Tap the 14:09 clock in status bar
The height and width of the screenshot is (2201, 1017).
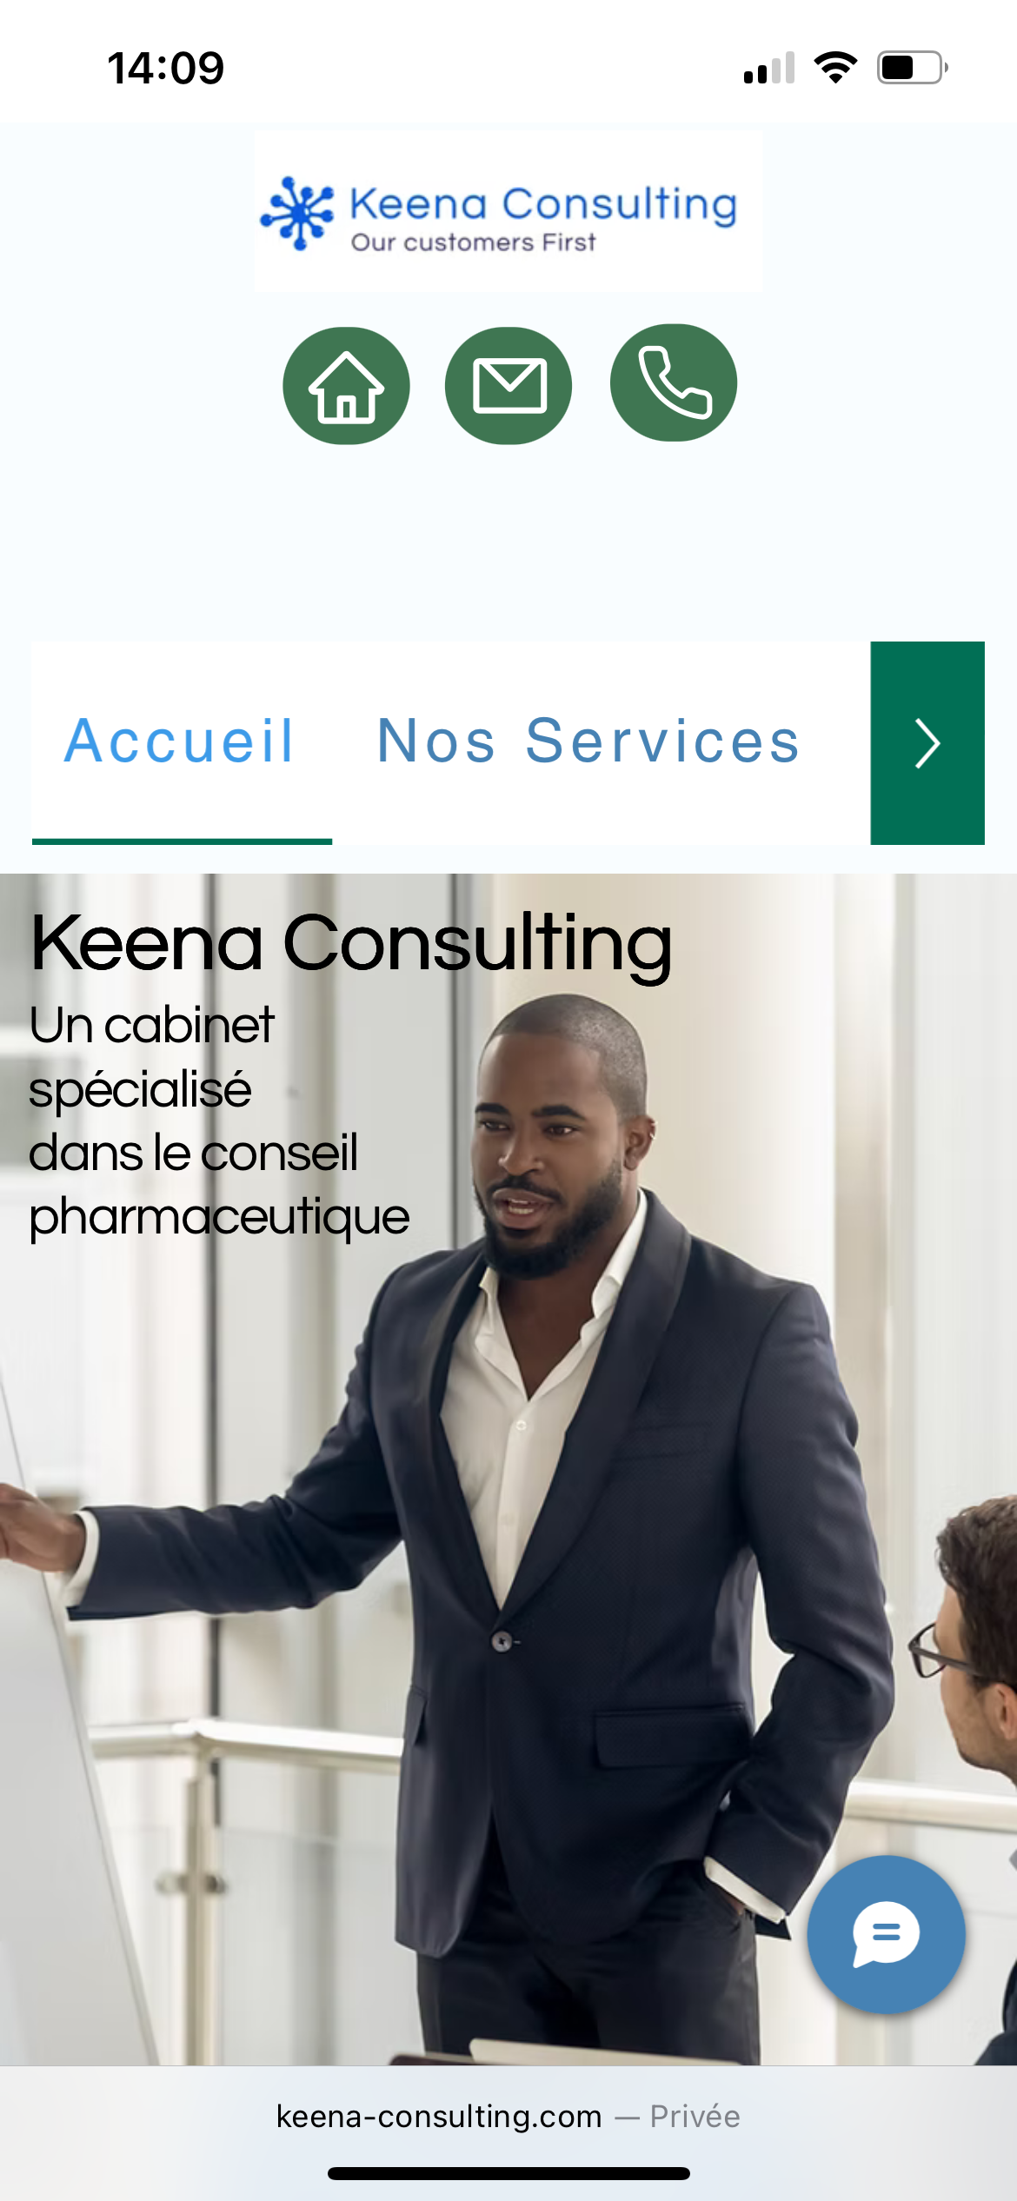(x=165, y=68)
